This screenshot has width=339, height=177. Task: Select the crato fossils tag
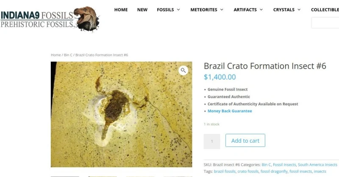(248, 171)
